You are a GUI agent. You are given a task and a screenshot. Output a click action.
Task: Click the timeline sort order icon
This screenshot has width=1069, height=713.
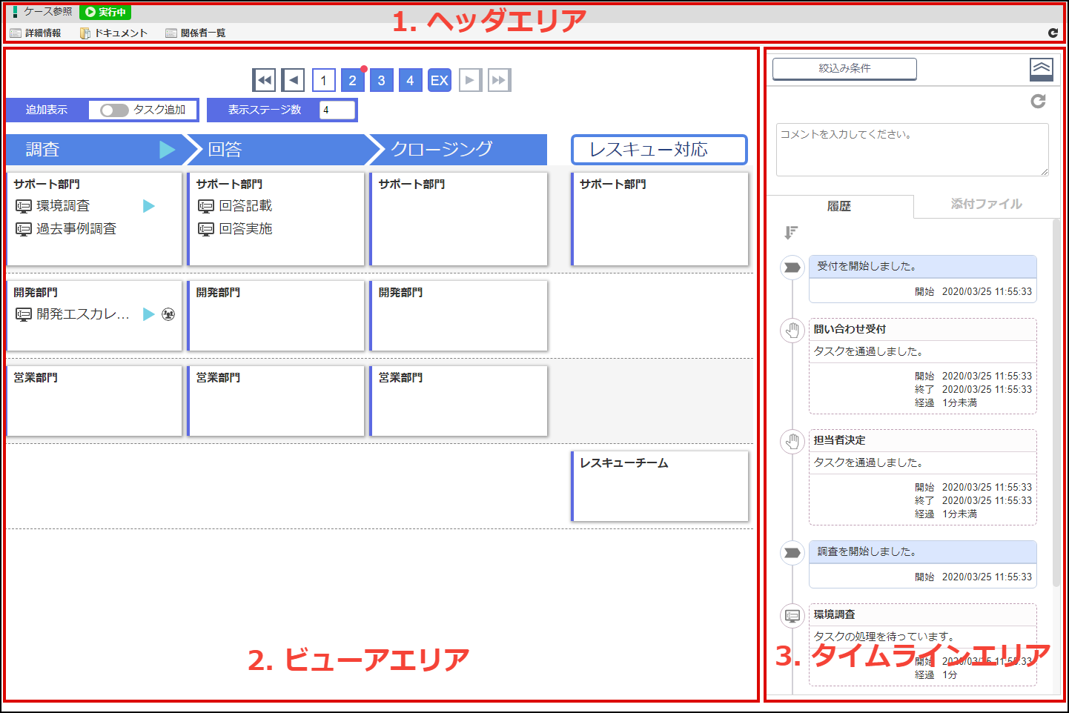pos(791,233)
